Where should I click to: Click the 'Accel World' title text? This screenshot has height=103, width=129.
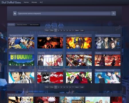[71, 35]
